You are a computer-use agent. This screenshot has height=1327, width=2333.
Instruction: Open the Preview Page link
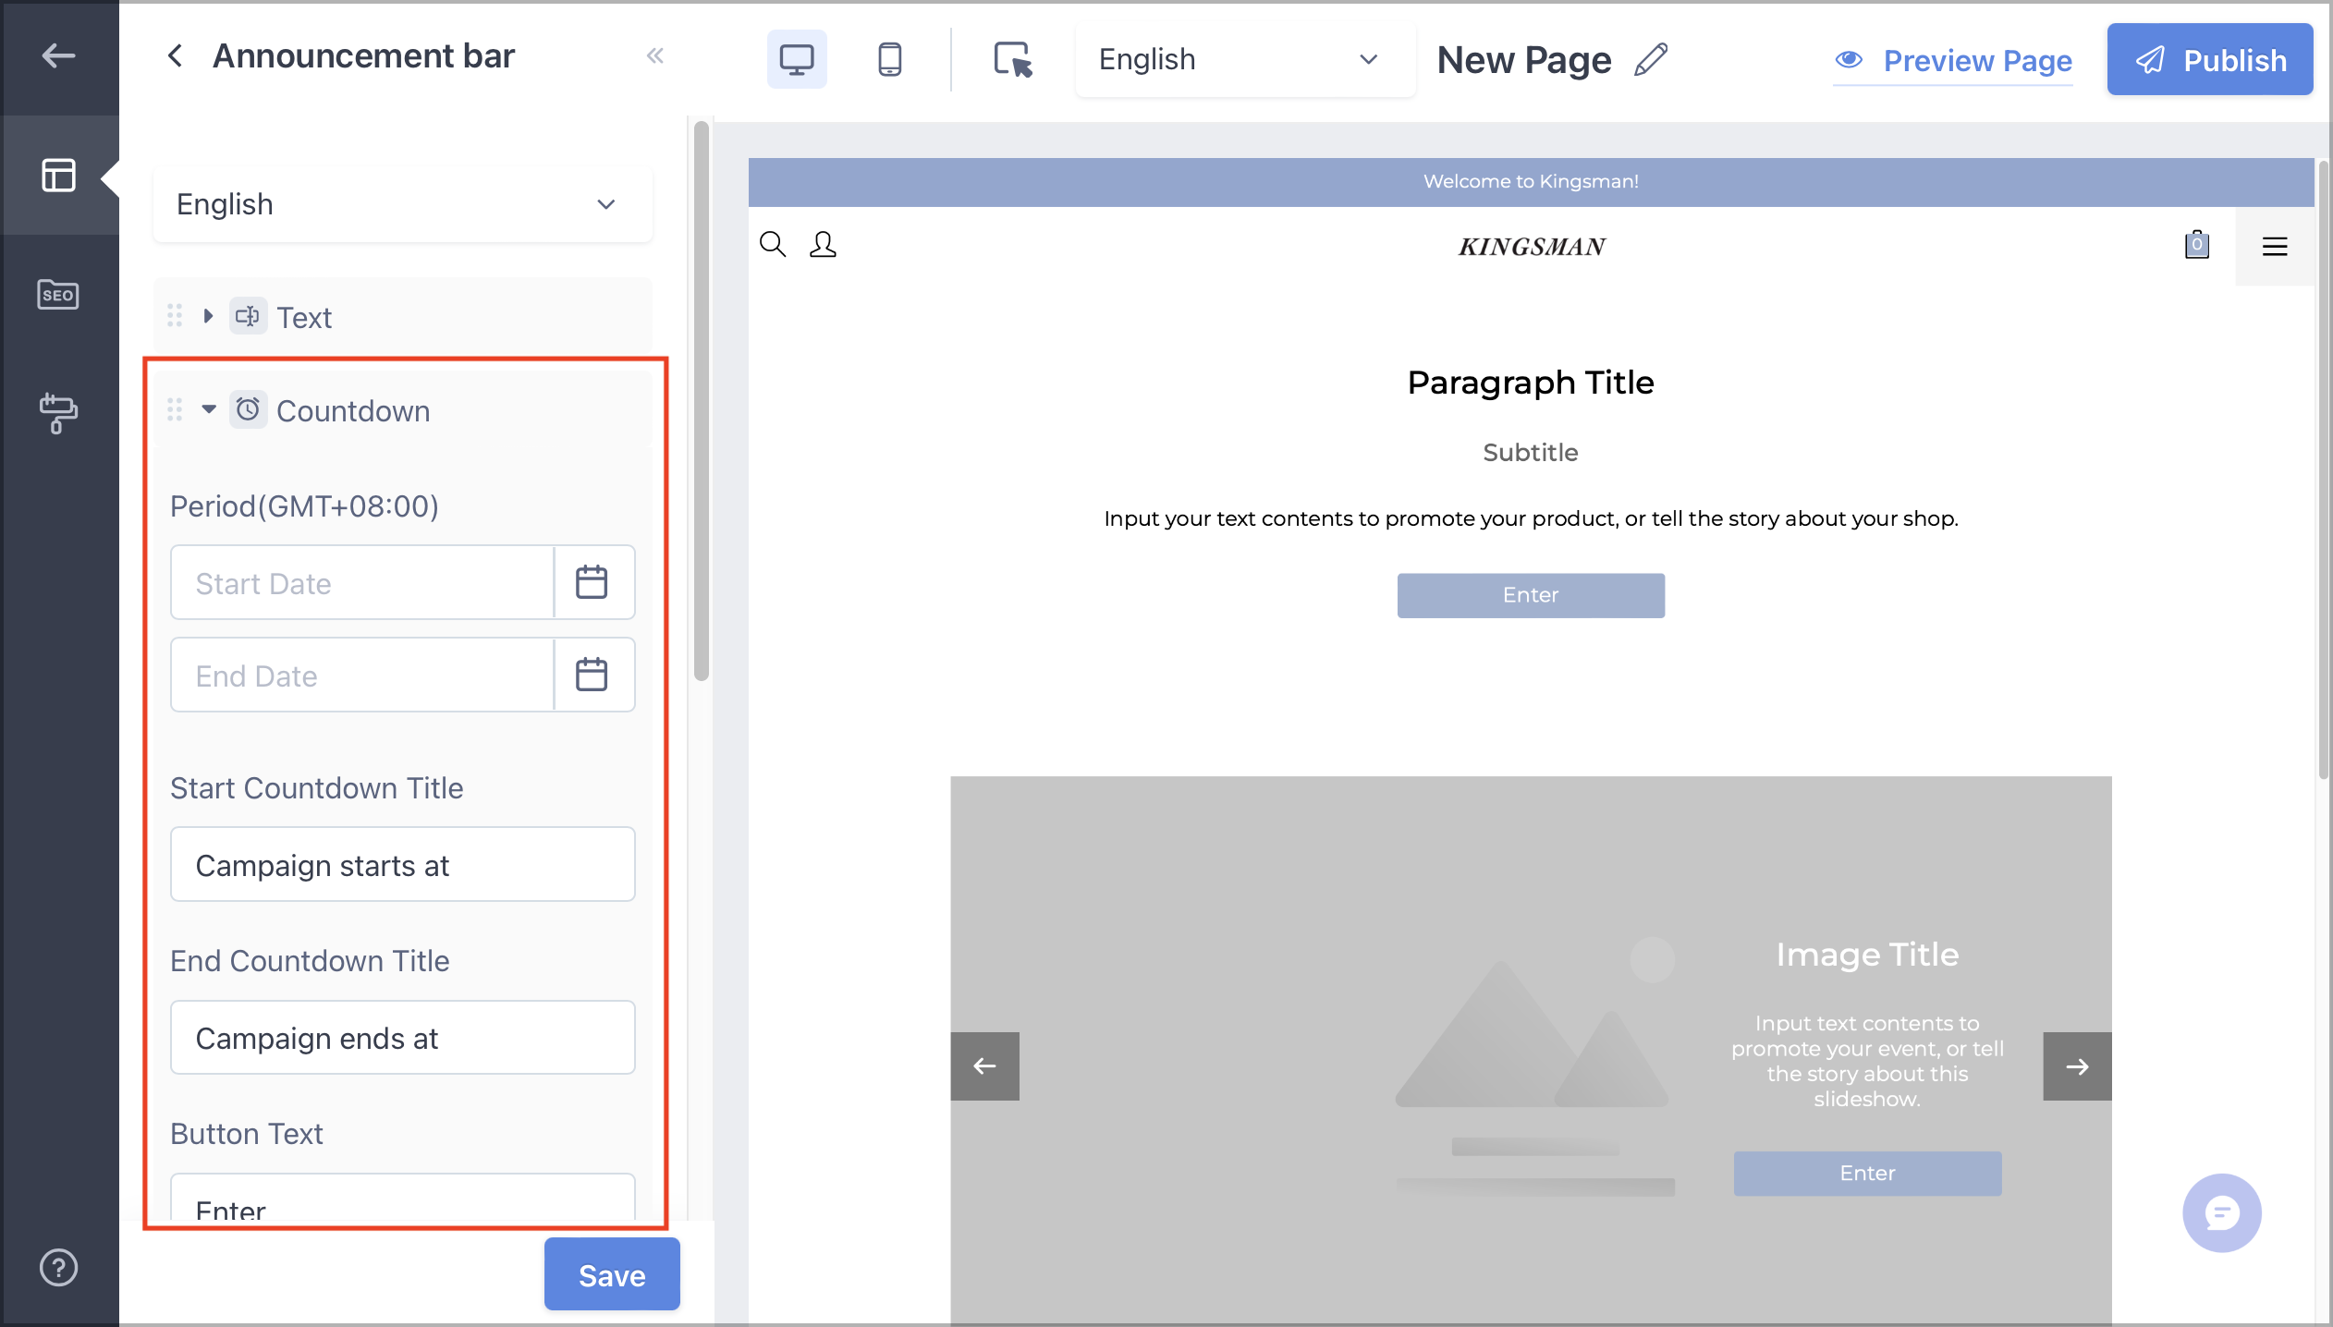[x=1953, y=61]
